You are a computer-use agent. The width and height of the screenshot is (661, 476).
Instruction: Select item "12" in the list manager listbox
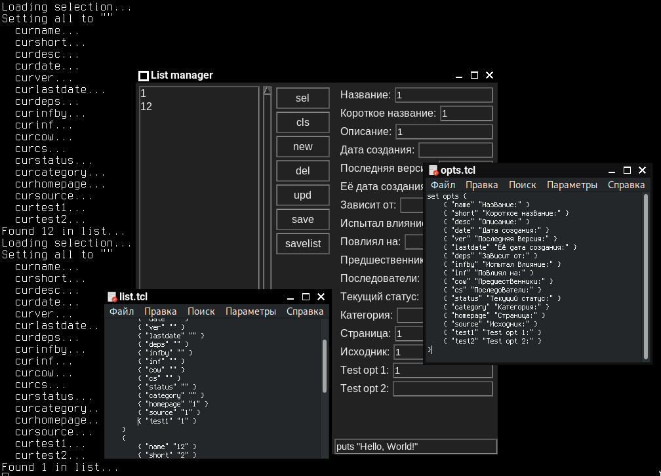(146, 106)
